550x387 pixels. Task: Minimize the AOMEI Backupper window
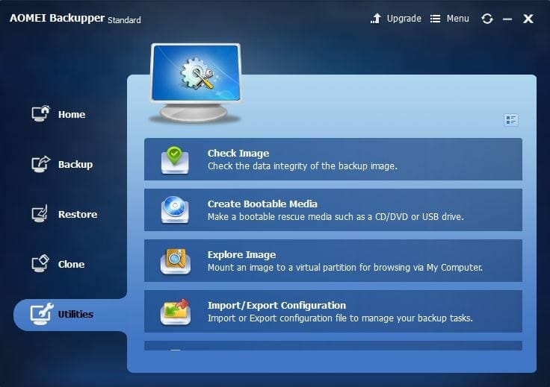click(x=507, y=19)
